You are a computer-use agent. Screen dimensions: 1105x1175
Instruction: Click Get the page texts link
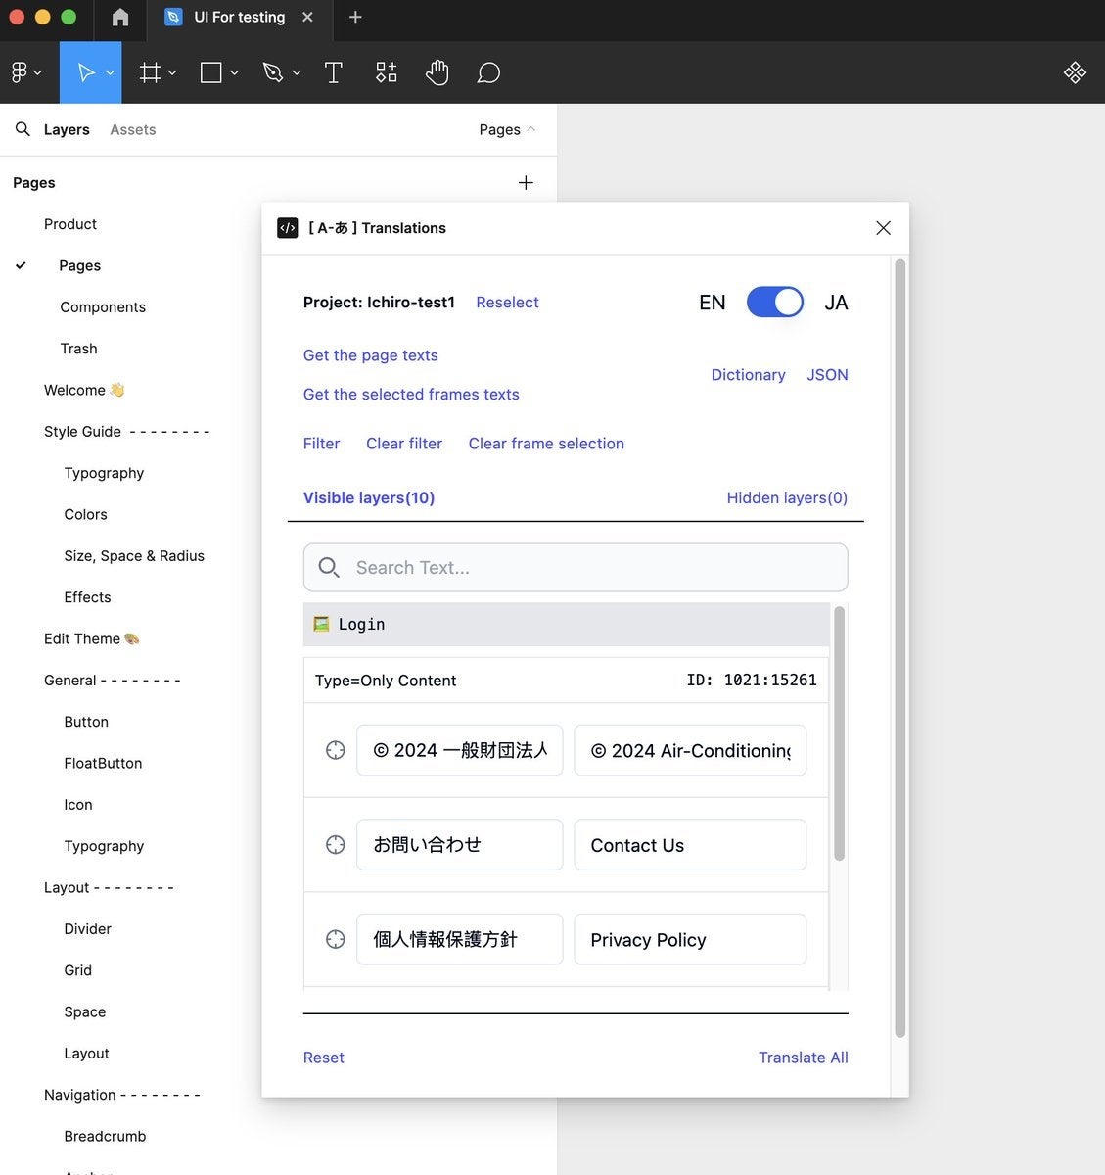(370, 355)
